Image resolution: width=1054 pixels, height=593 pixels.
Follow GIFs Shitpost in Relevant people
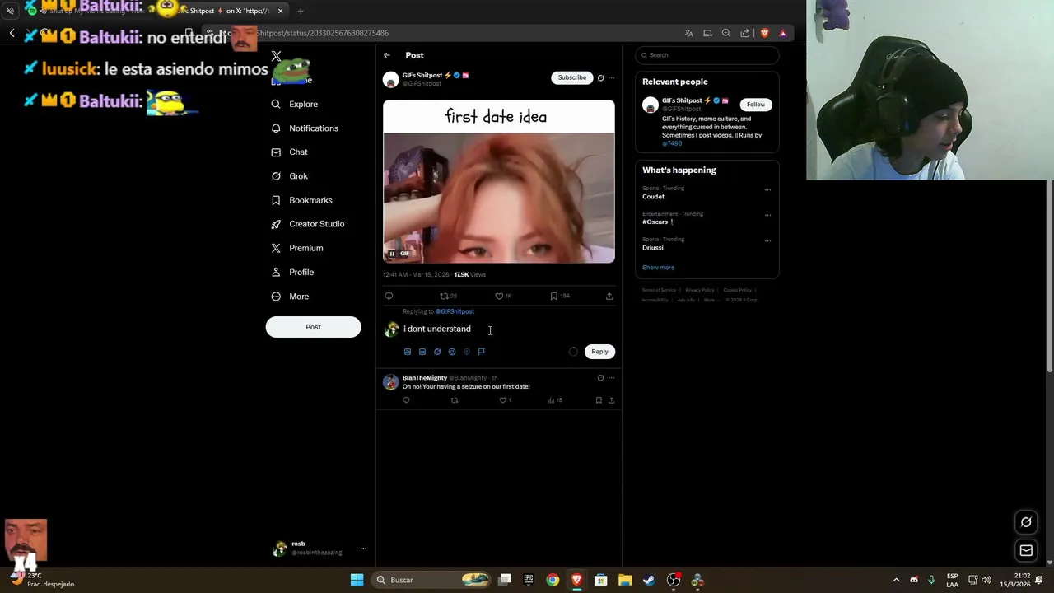(x=756, y=105)
